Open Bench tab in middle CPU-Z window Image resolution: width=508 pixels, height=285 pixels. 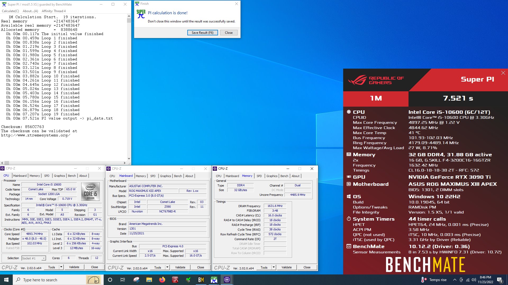click(178, 176)
